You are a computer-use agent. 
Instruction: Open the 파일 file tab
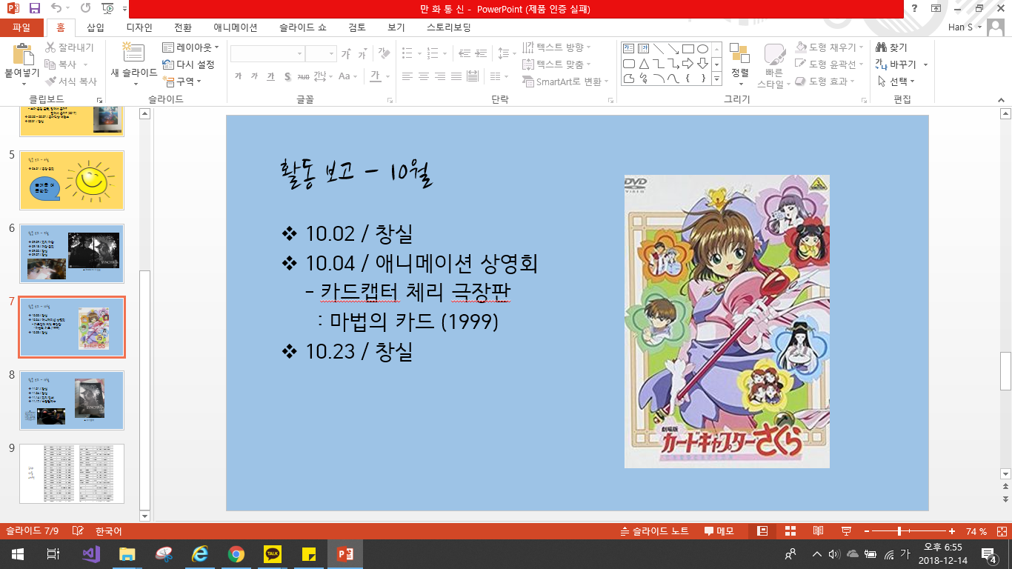click(x=21, y=27)
